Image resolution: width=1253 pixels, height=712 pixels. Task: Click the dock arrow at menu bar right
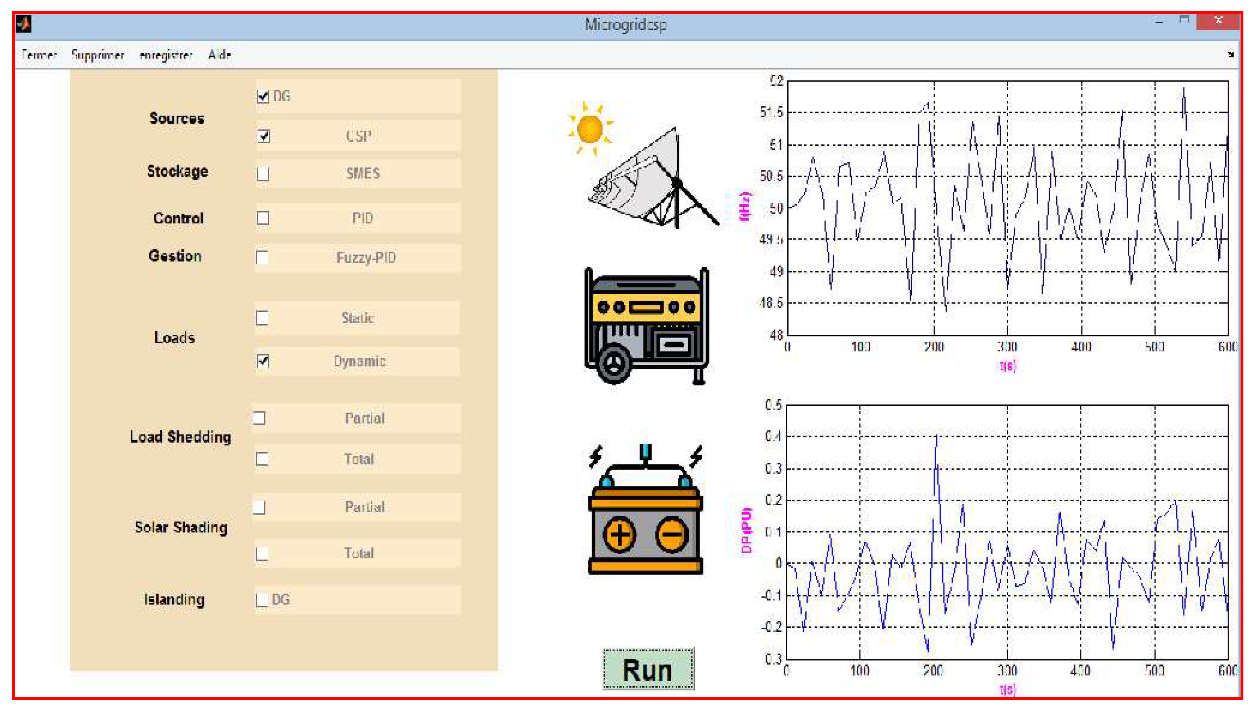[x=1231, y=54]
